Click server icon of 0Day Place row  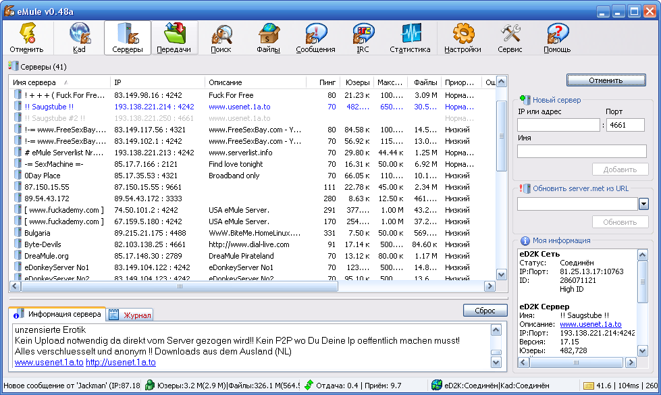[x=18, y=175]
